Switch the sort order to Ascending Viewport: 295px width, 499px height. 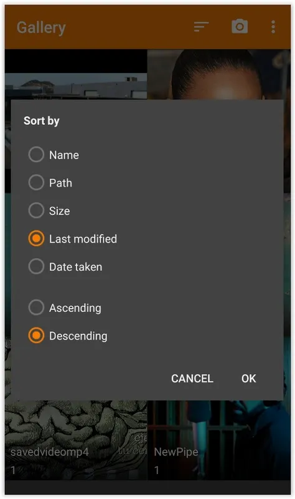click(x=36, y=308)
